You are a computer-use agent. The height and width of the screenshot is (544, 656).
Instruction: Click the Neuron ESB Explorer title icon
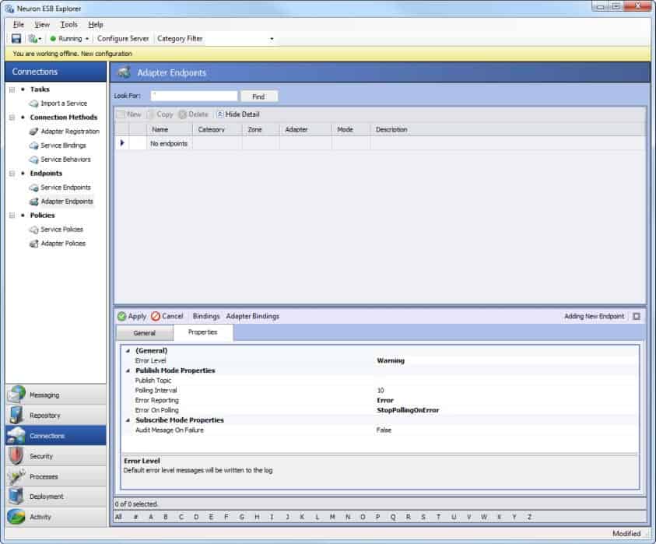coord(9,9)
